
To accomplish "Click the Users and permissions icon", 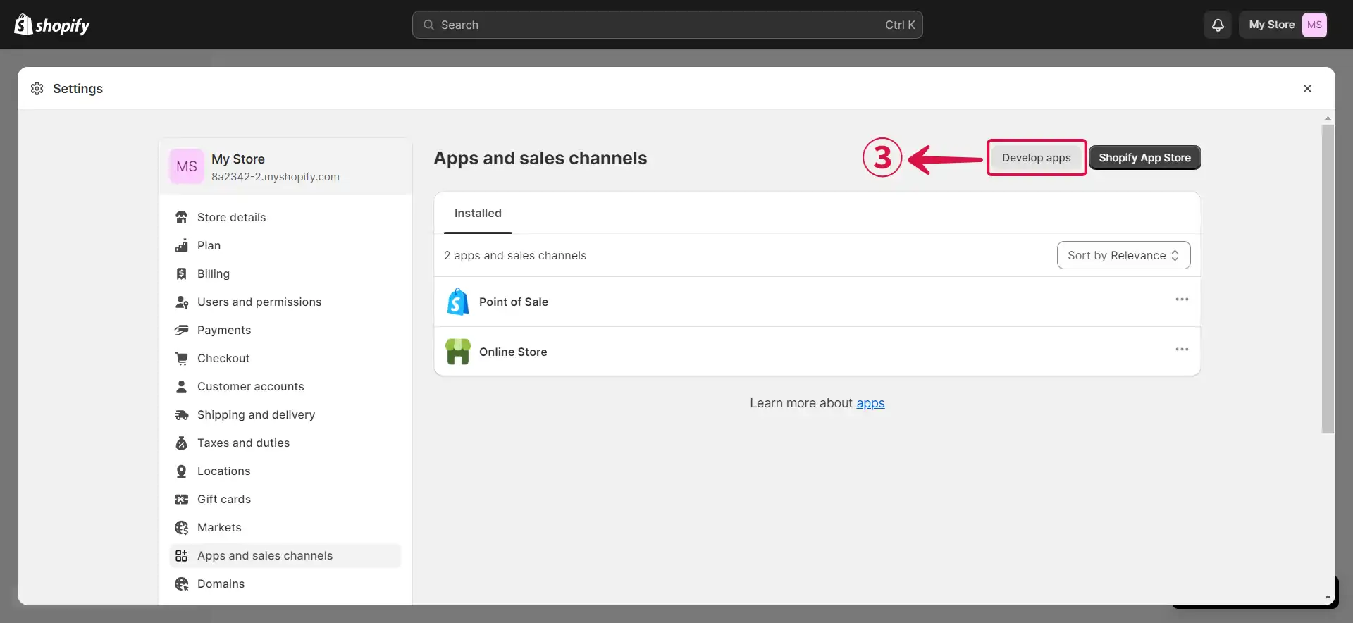I will point(182,302).
